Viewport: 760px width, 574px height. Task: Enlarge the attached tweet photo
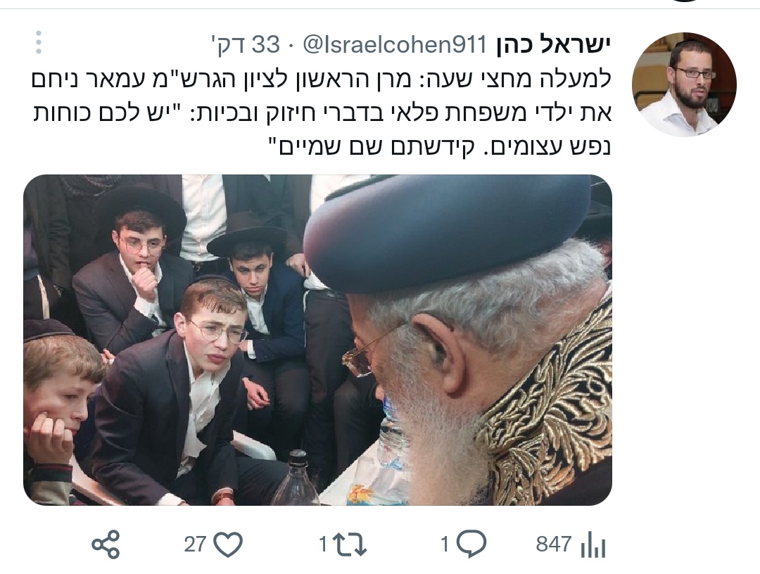coord(317,340)
